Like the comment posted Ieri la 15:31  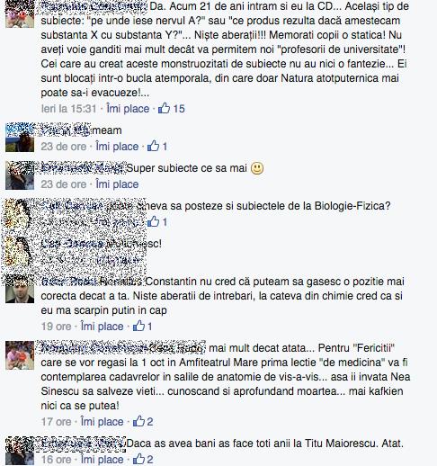[128, 109]
